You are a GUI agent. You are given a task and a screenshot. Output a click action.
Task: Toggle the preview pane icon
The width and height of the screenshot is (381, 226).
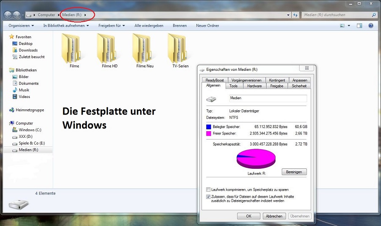click(359, 25)
